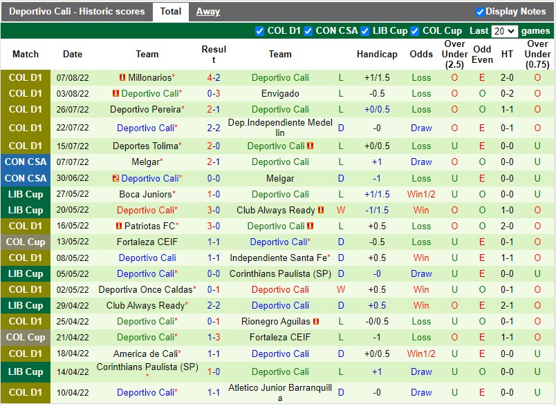Click the date 22/07/22
The image size is (556, 406).
pyautogui.click(x=73, y=128)
